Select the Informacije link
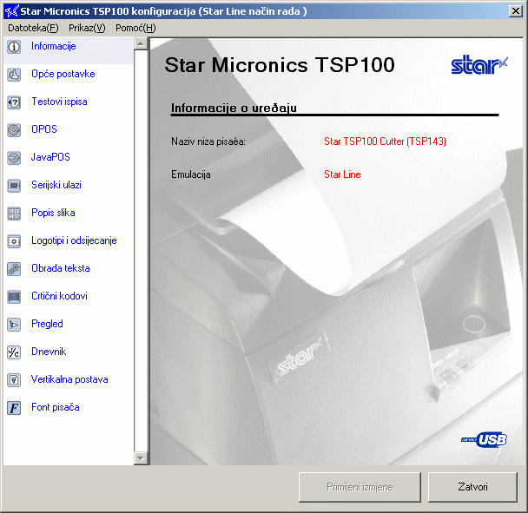 [x=54, y=46]
